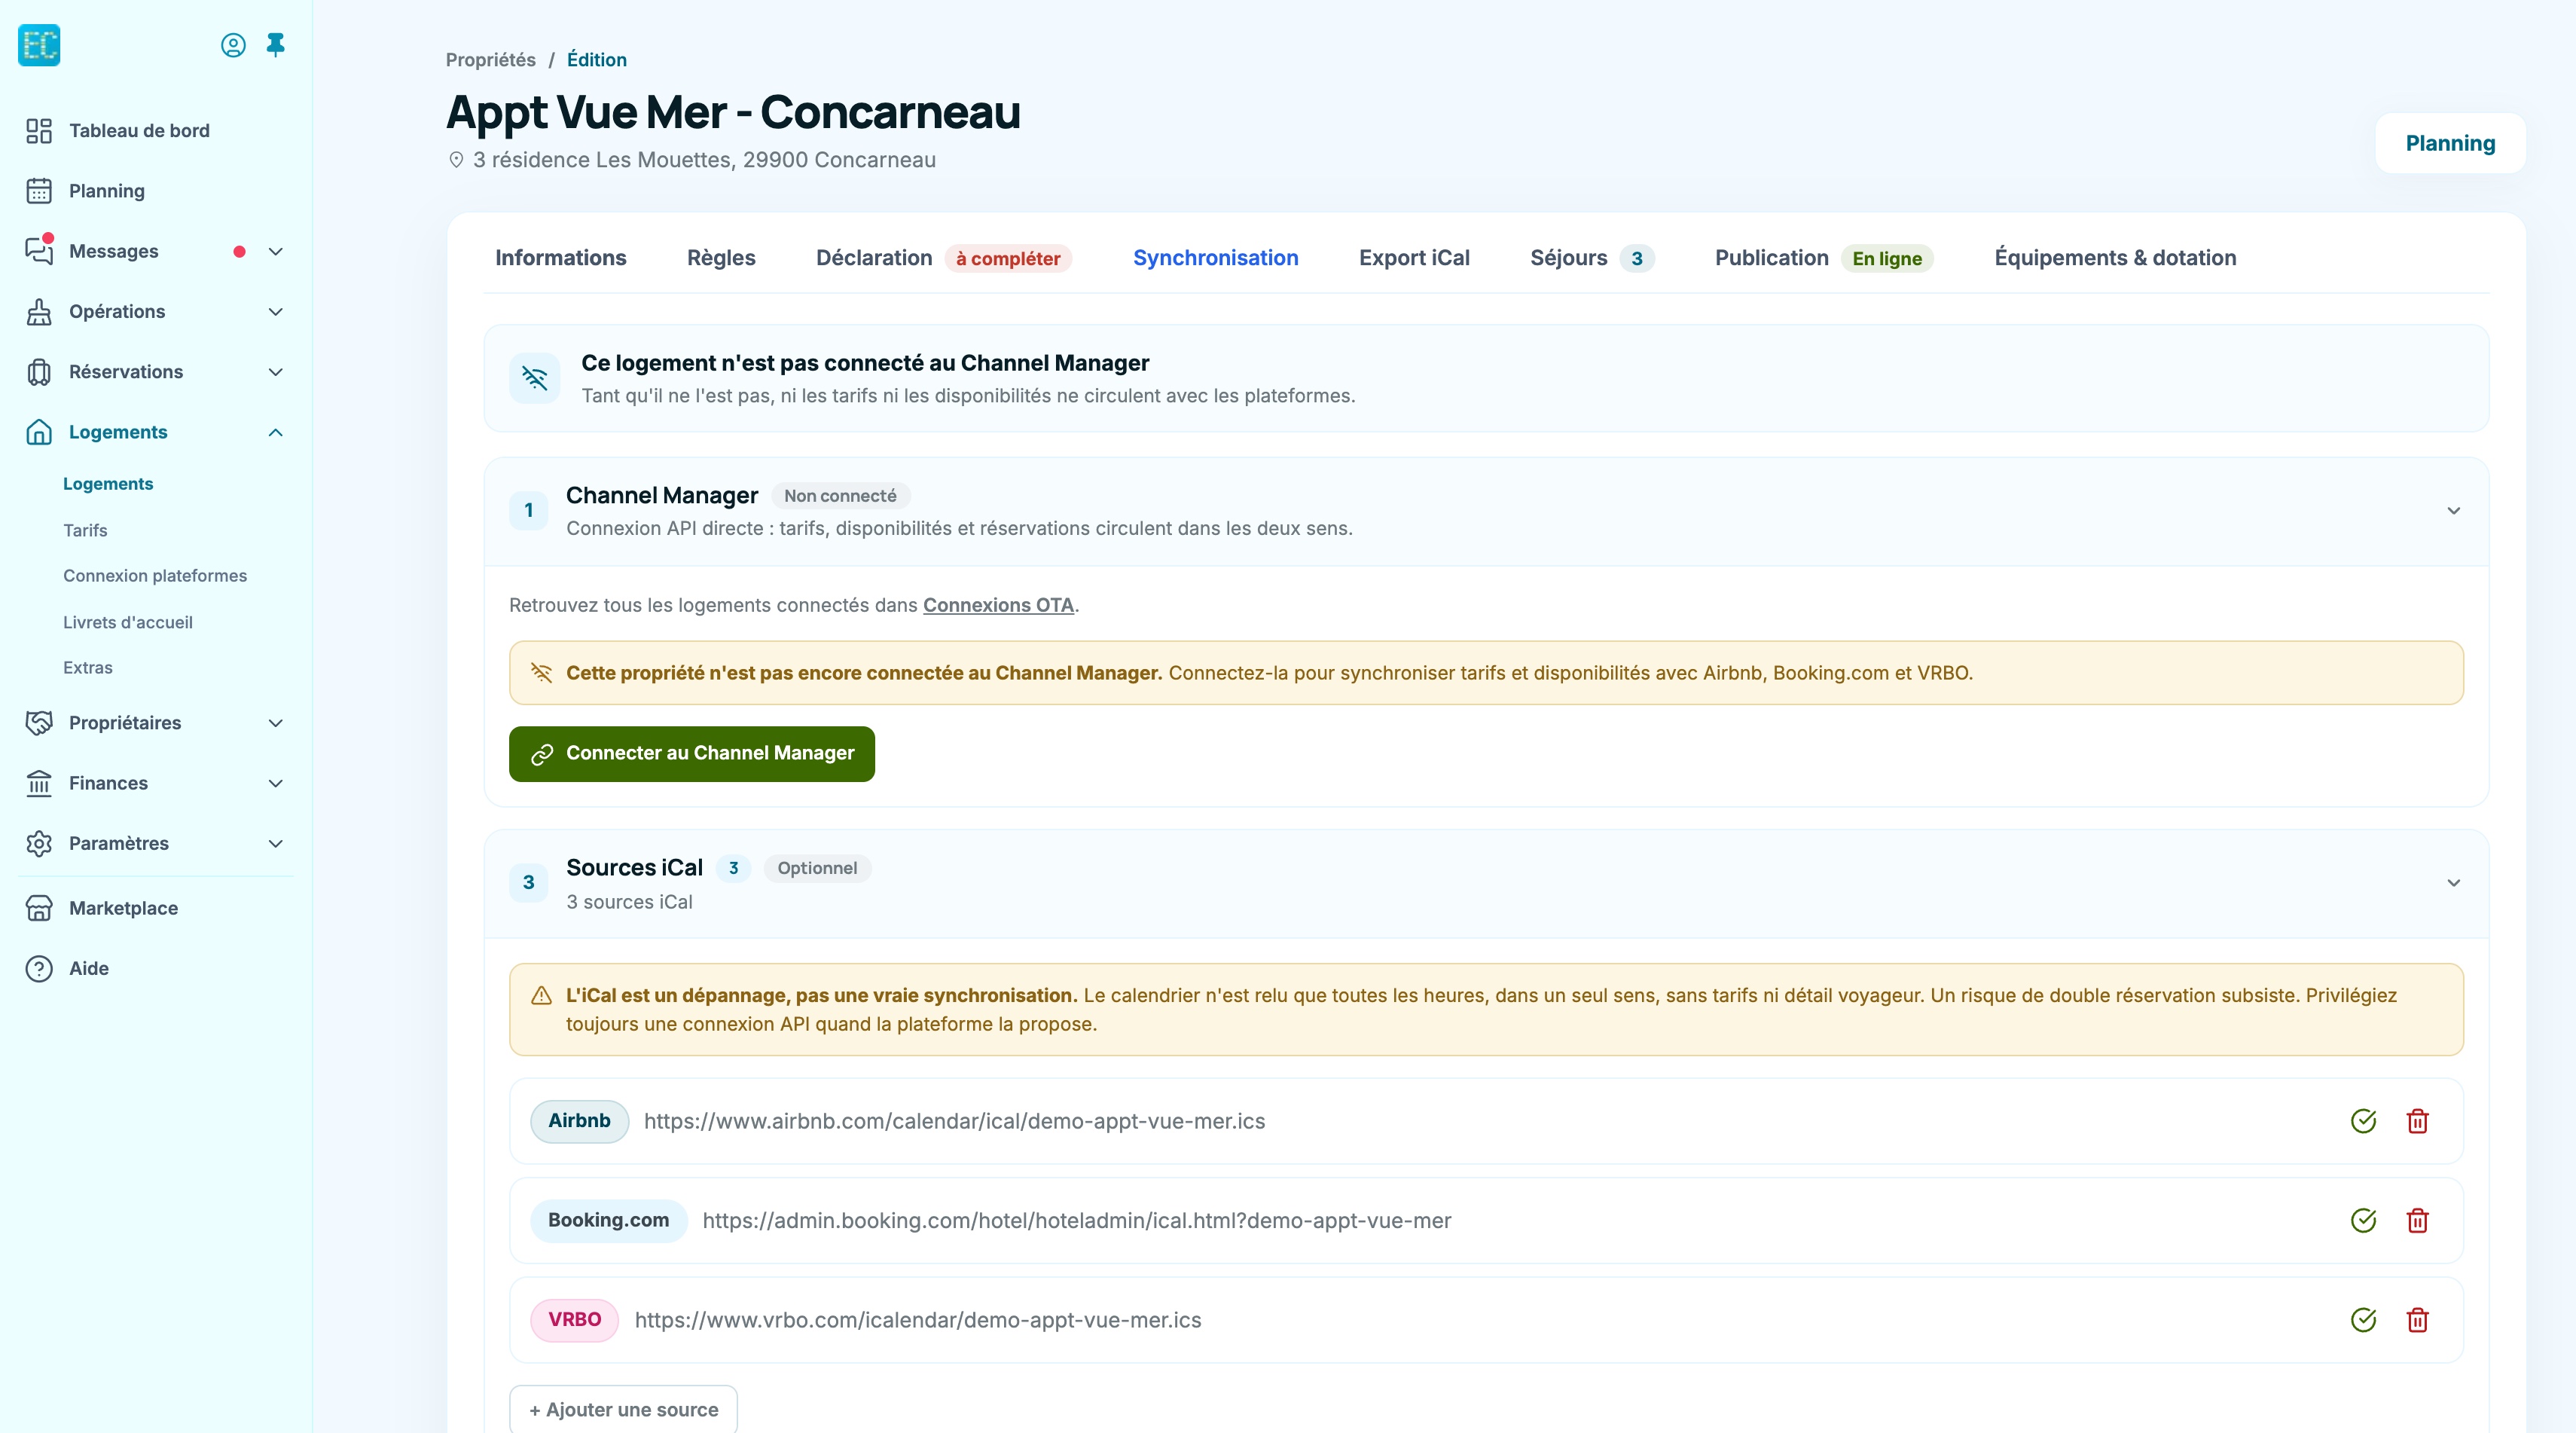
Task: Open the Règles tab
Action: pyautogui.click(x=721, y=258)
